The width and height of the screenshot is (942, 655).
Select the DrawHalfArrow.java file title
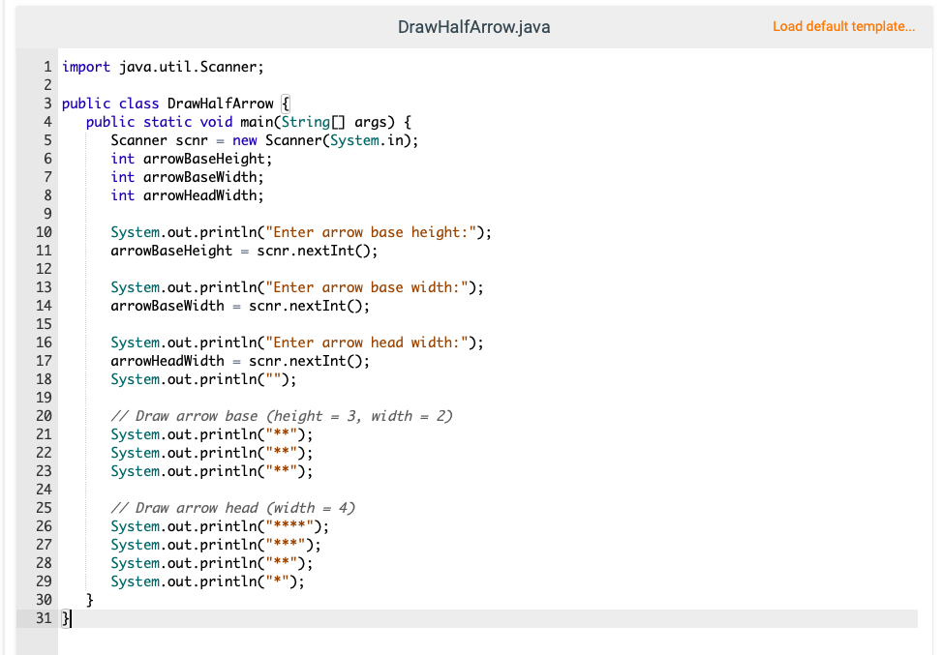pos(473,27)
